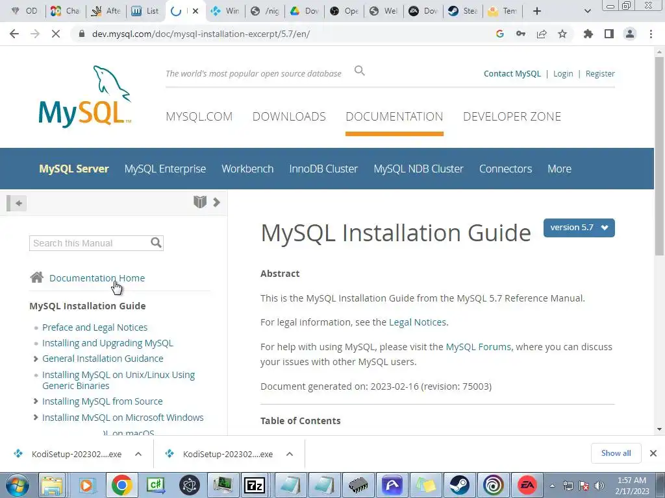
Task: Click the volume speaker tray icon
Action: point(599,486)
